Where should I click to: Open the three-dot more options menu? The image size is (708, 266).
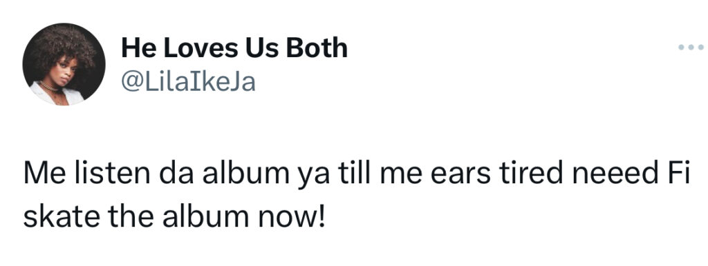(691, 47)
